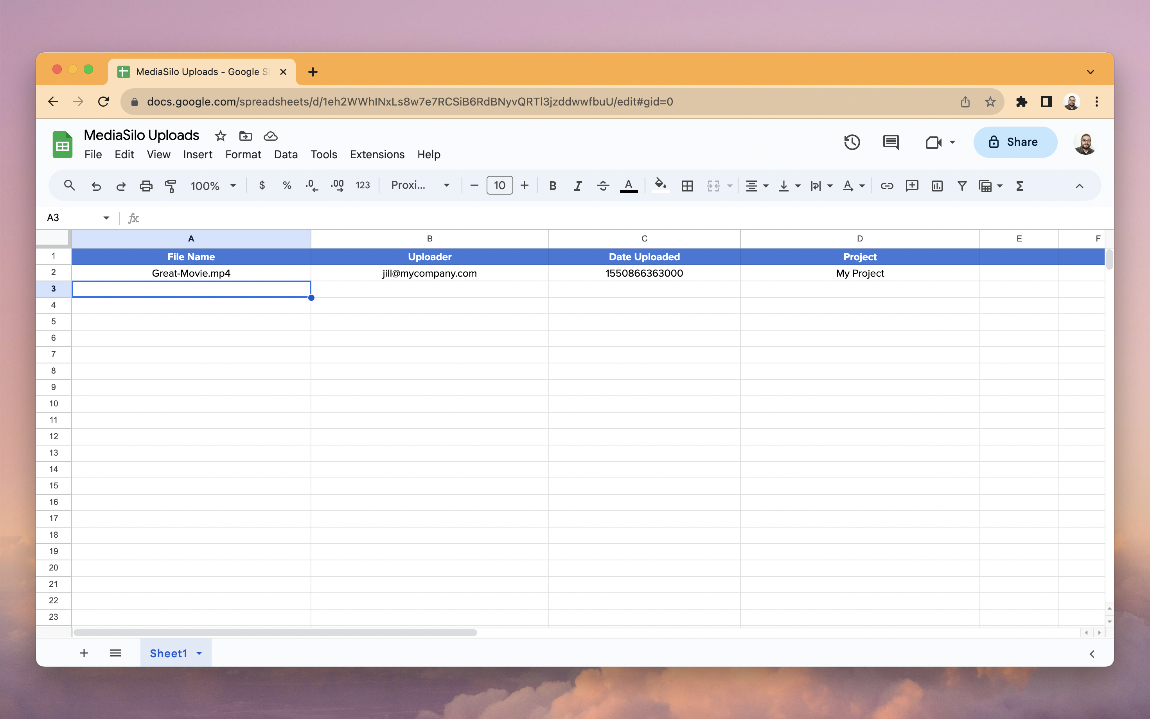This screenshot has height=719, width=1150.
Task: Check the cloud document status icon
Action: 270,136
